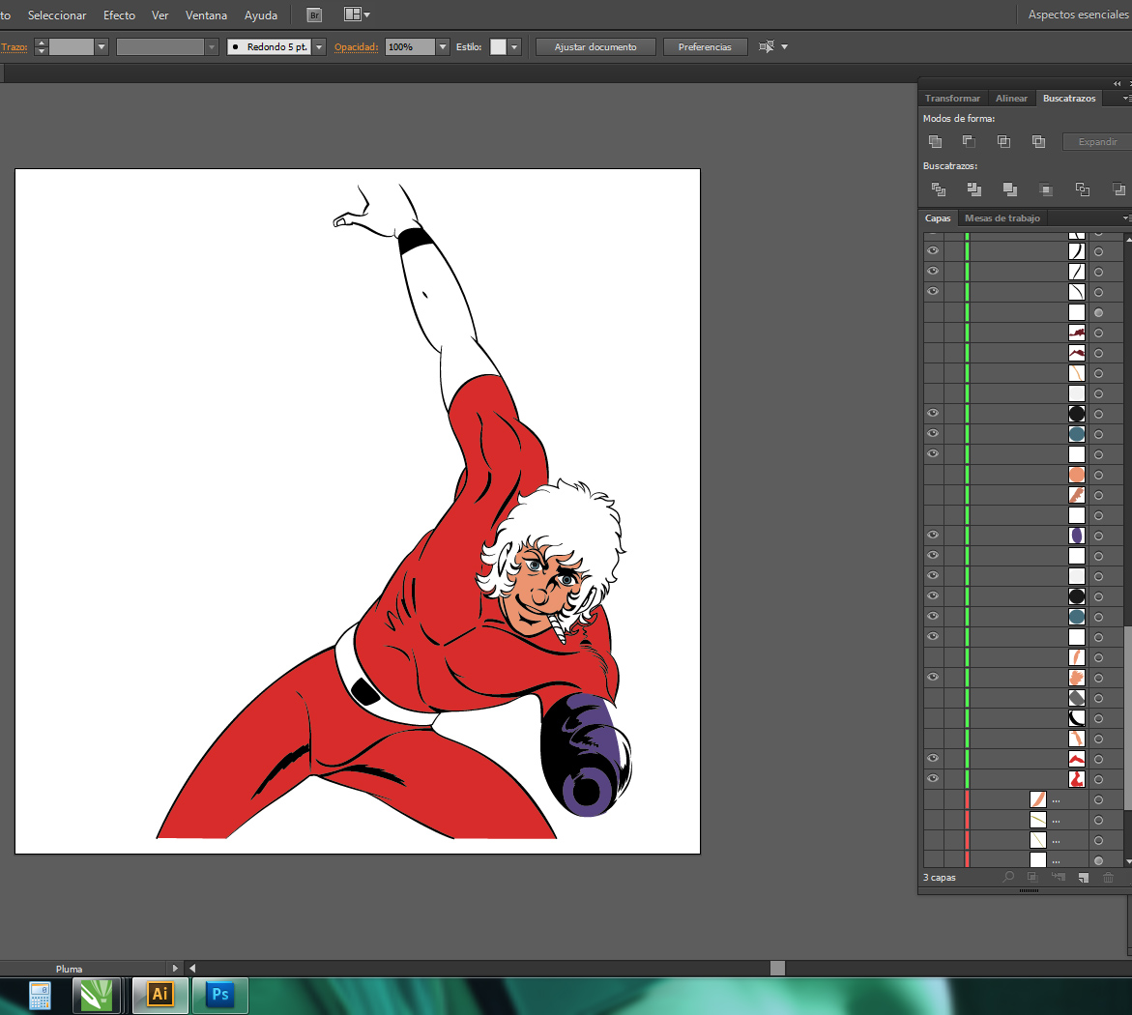The image size is (1132, 1015).
Task: Click the Make/Release Clipping Mask icon
Action: click(1033, 877)
